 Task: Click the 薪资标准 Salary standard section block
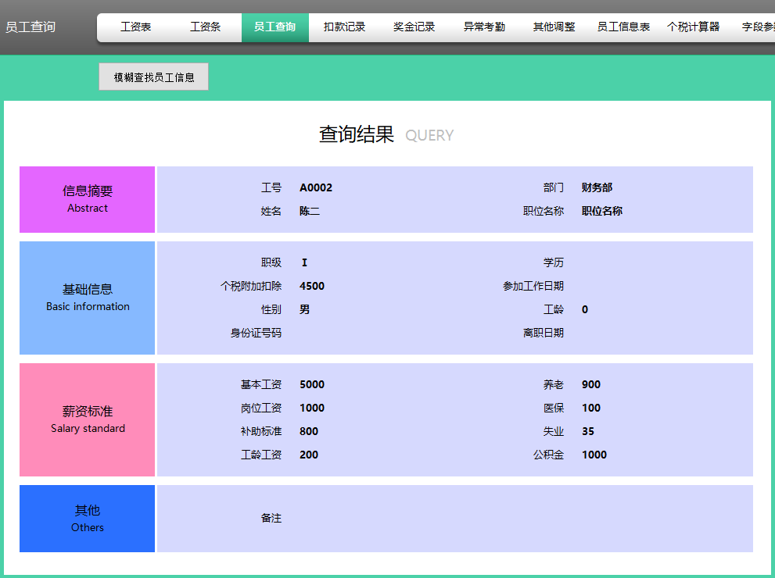tap(87, 419)
